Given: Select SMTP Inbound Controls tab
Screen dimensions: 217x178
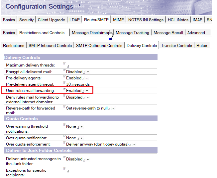Looking at the screenshot, I should click(x=50, y=46).
